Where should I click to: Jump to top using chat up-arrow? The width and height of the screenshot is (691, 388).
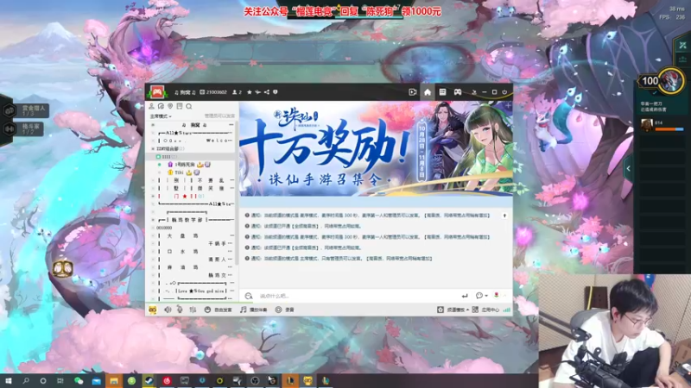(x=504, y=216)
